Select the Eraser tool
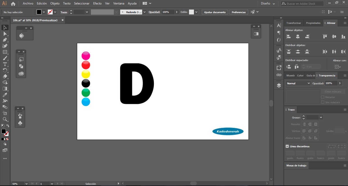Viewport: 348px width, 186px height. coord(5,76)
